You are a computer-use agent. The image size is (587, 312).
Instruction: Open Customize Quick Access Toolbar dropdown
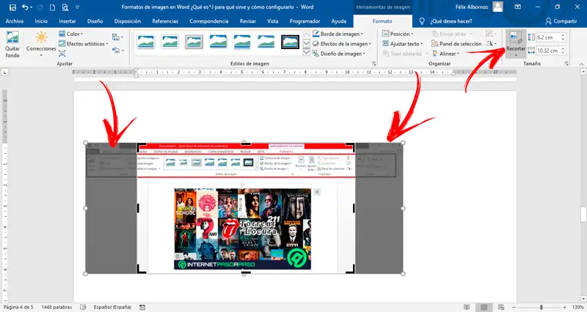(x=78, y=7)
